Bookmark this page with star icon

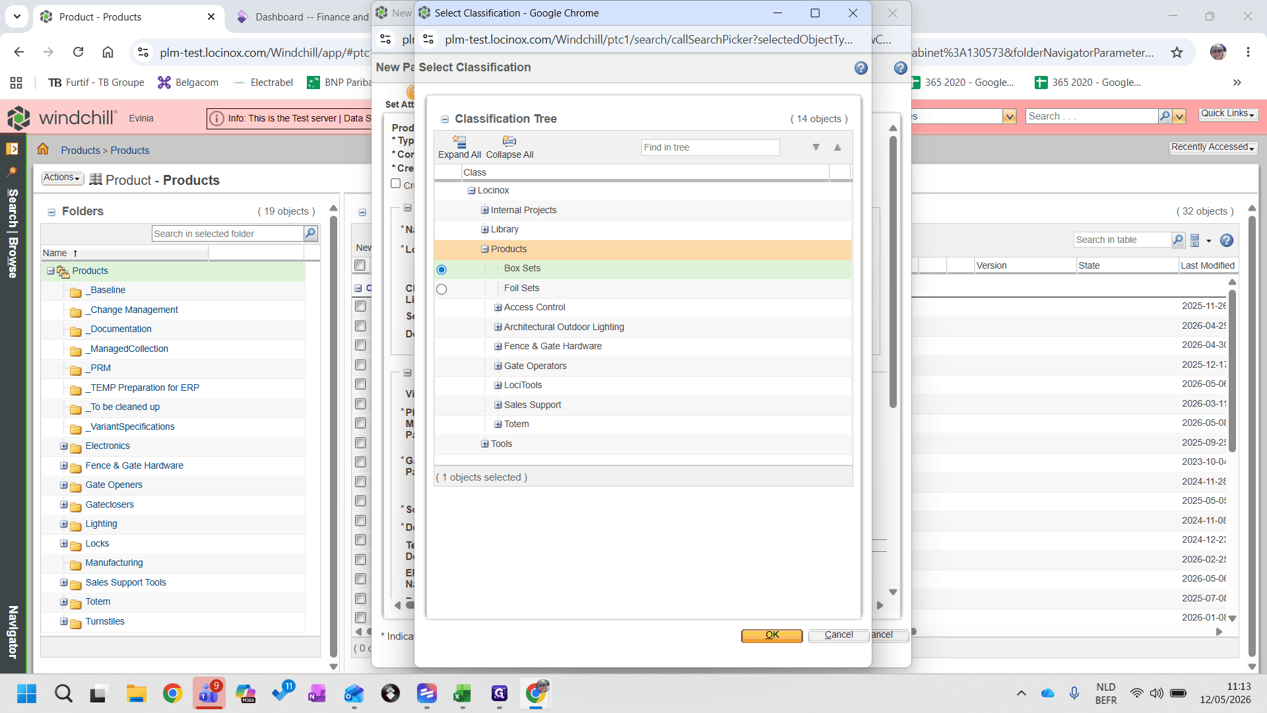point(1177,52)
